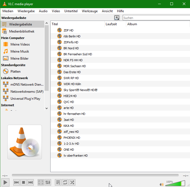The height and width of the screenshot is (187, 190).
Task: Select HSE24 HD channel
Action: 70,96
